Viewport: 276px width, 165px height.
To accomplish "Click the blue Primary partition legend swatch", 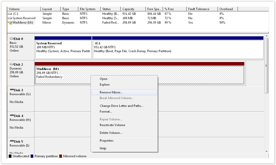I will pyautogui.click(x=32, y=156).
